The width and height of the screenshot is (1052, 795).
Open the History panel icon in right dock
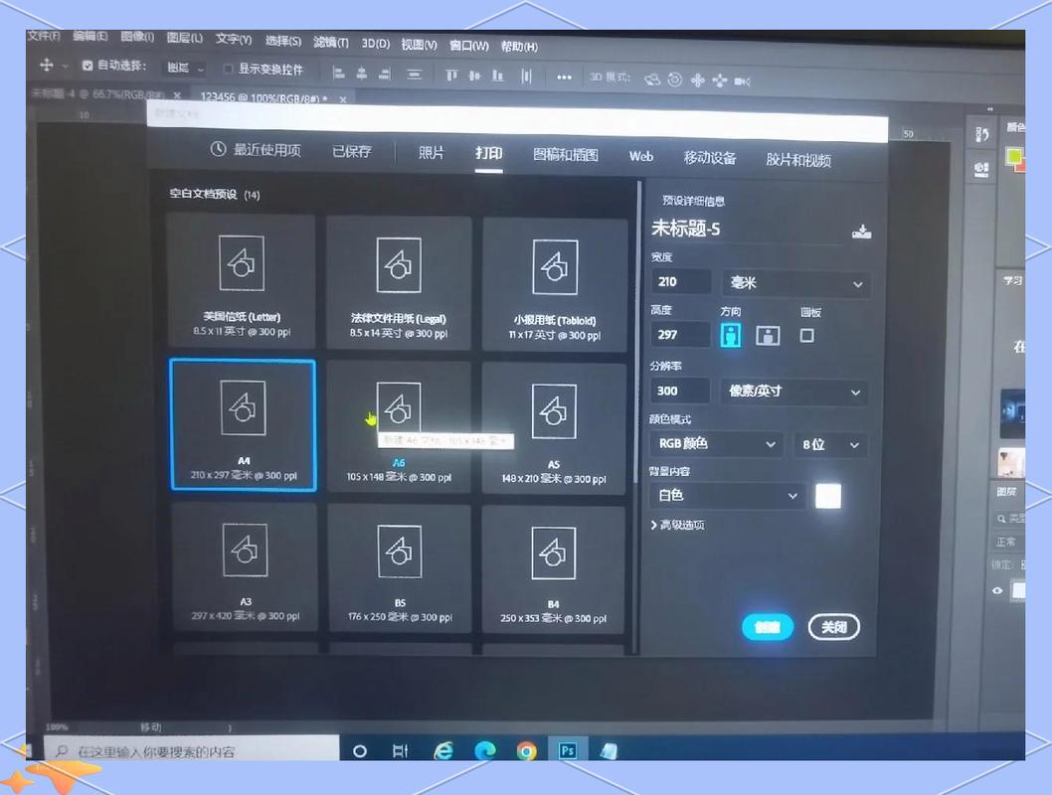(981, 135)
